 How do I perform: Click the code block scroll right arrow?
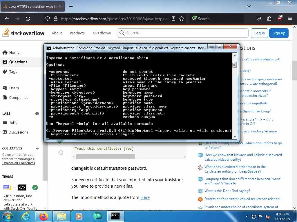[184, 157]
